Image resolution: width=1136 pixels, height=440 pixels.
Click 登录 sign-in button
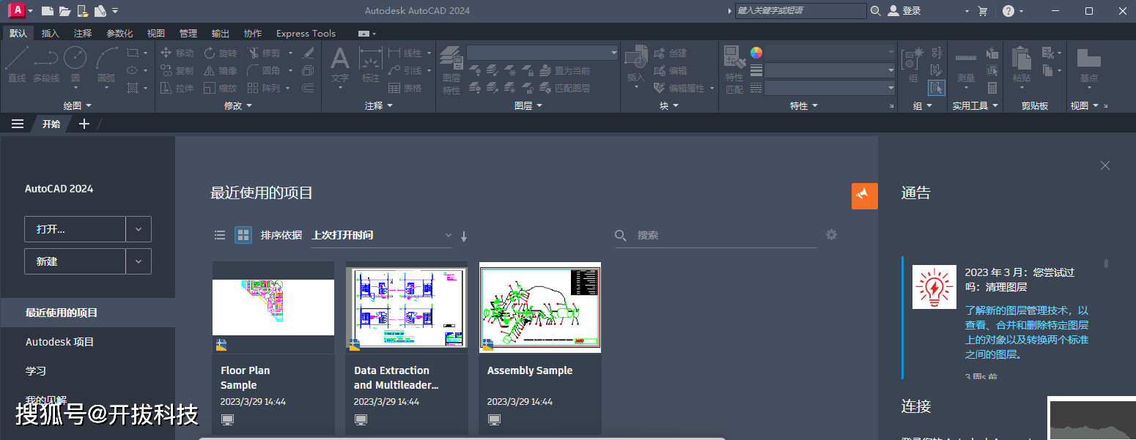click(x=904, y=11)
